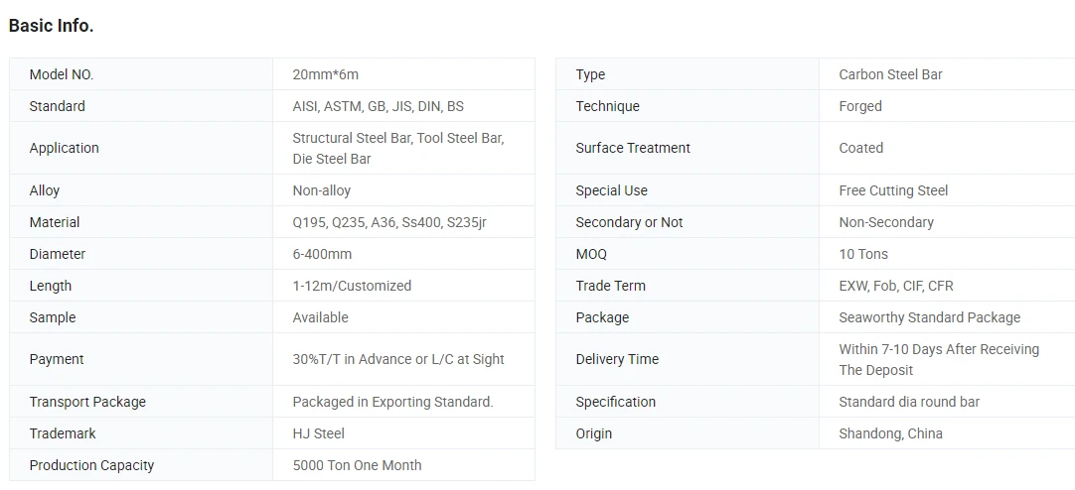Image resolution: width=1075 pixels, height=490 pixels.
Task: Click the Standard row label
Action: (x=58, y=106)
